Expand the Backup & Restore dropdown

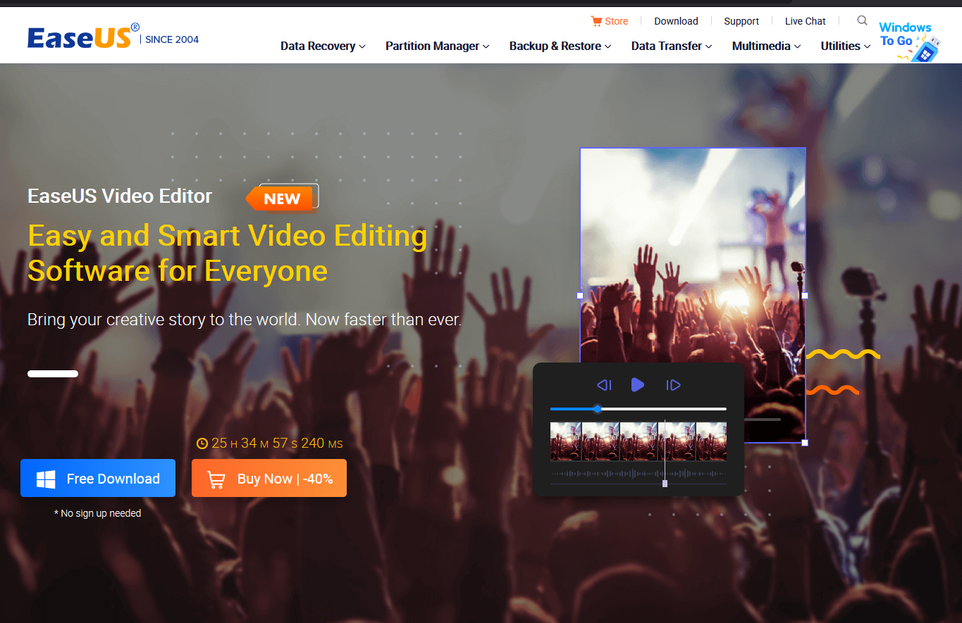[x=560, y=46]
